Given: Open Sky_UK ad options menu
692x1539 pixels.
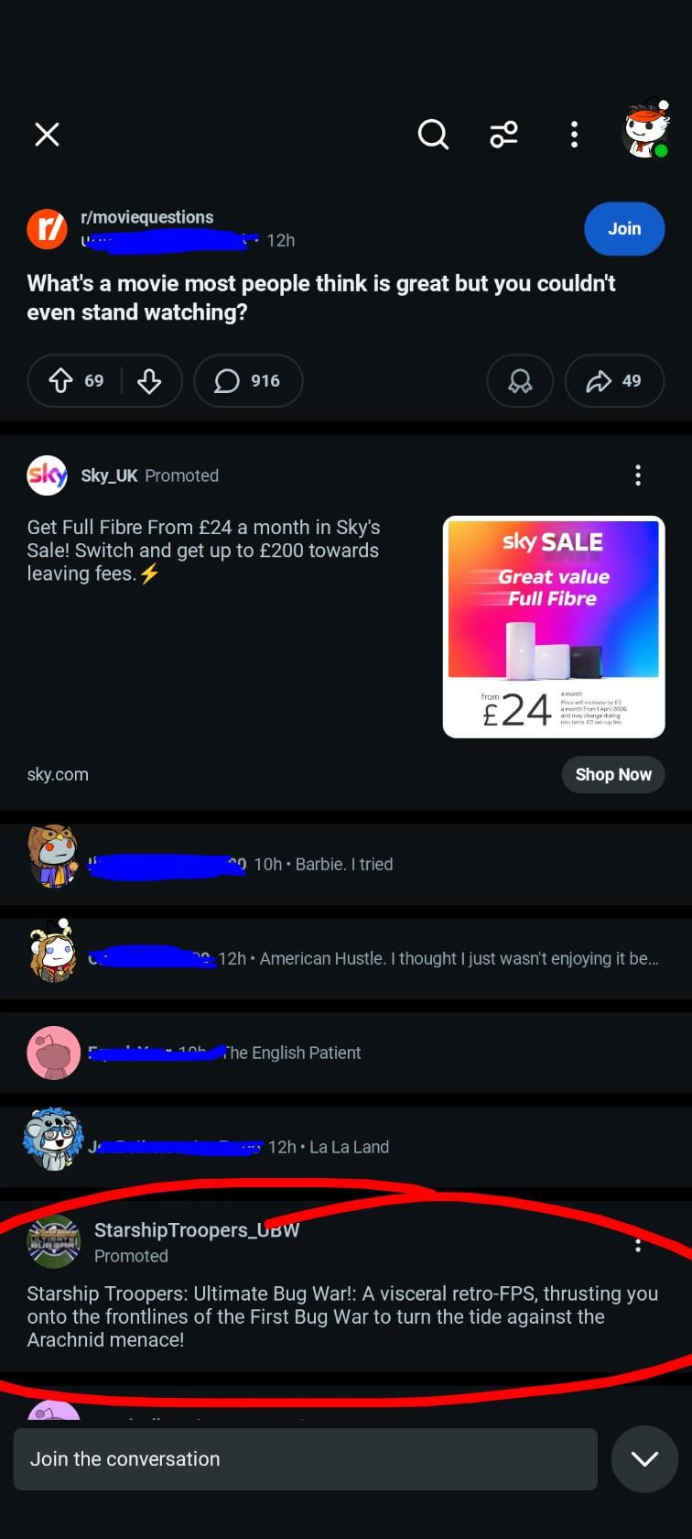Looking at the screenshot, I should click(x=638, y=475).
